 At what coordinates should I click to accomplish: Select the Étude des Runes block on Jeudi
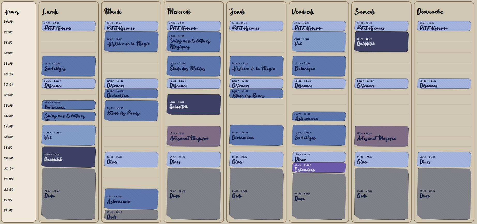(x=256, y=94)
